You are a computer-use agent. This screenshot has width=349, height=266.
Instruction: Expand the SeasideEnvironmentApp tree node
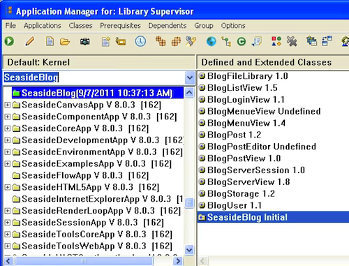tap(8, 152)
